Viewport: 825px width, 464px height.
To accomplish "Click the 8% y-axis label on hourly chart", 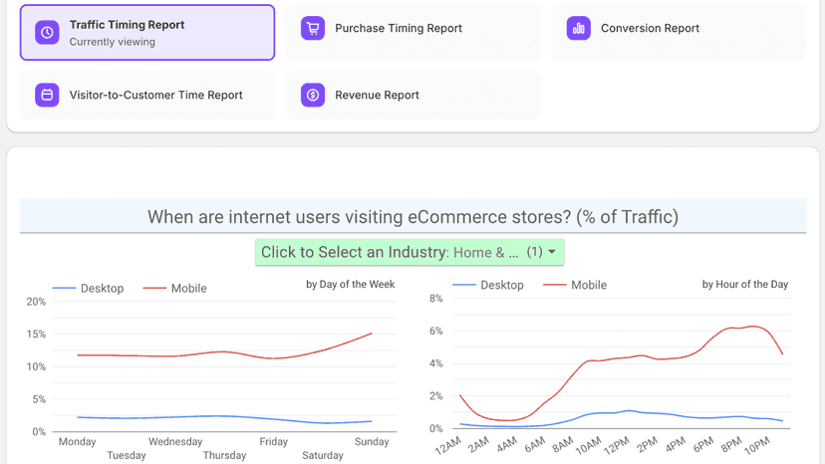I will point(436,299).
